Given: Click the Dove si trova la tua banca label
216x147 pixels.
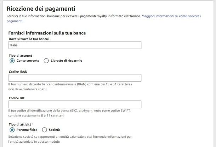Looking at the screenshot, I should click(29, 39).
